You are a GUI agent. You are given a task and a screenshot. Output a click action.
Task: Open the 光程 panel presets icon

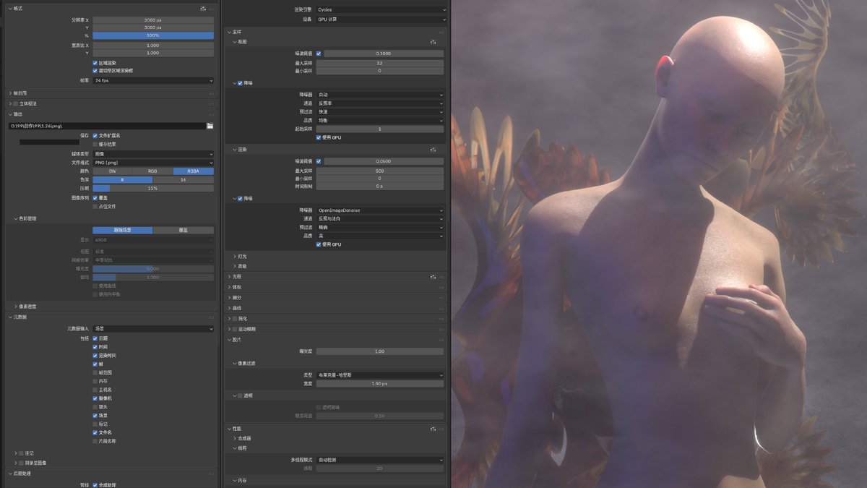point(433,277)
